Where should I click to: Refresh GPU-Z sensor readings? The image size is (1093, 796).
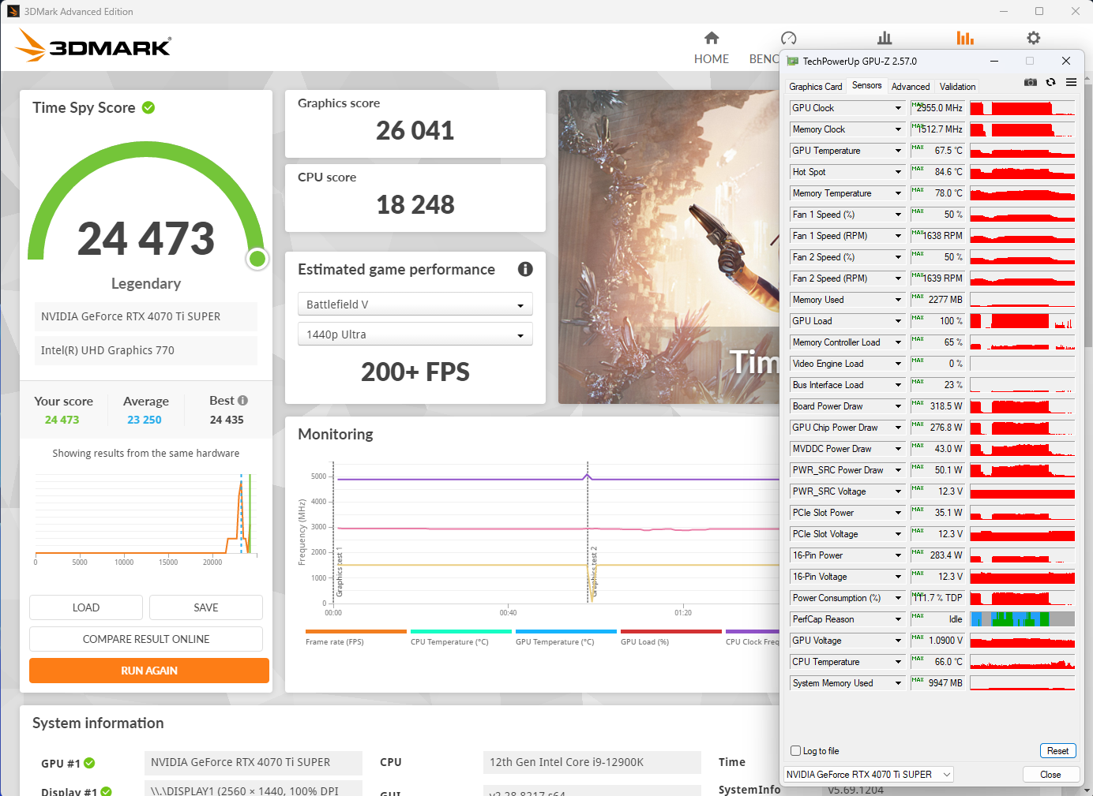click(x=1050, y=82)
